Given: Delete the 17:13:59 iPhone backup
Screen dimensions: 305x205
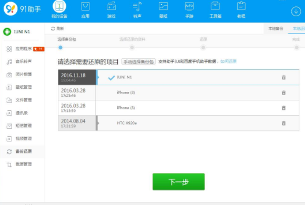Looking at the screenshot, I should tap(283, 108).
